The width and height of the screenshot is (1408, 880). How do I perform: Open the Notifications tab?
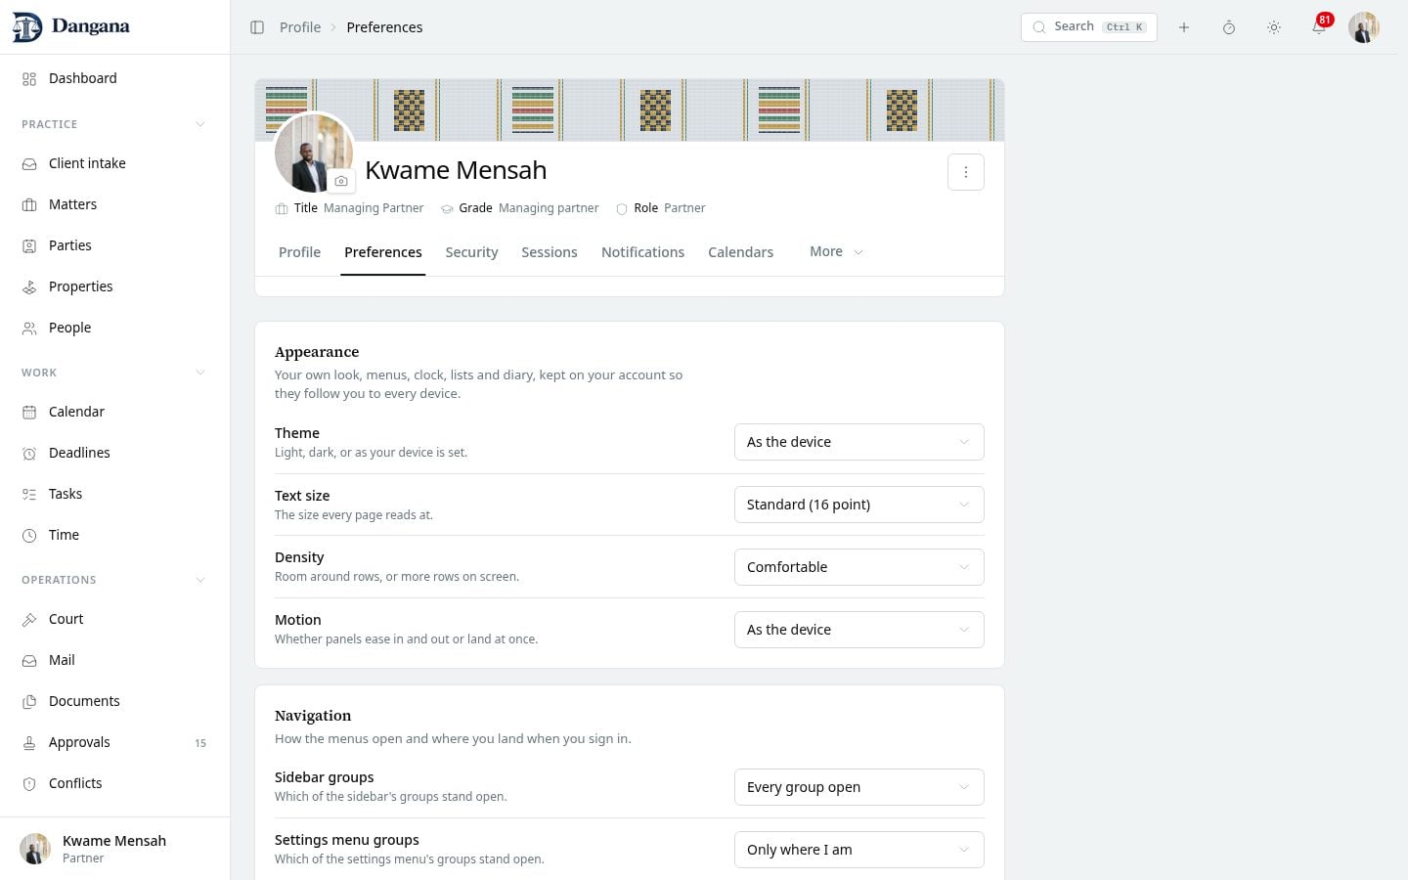coord(642,252)
